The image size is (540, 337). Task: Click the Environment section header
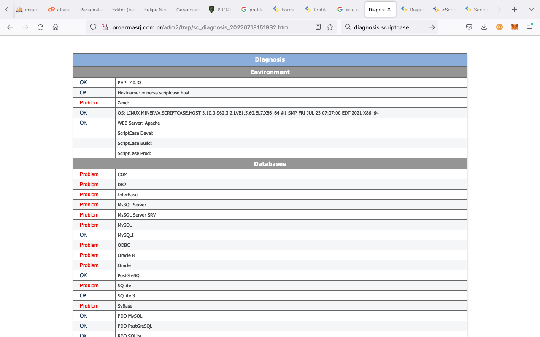click(x=270, y=72)
